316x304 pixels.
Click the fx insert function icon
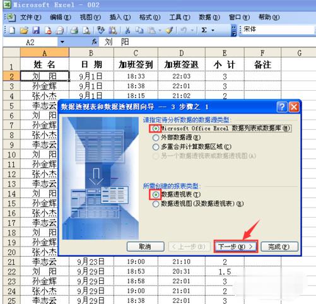pyautogui.click(x=94, y=42)
